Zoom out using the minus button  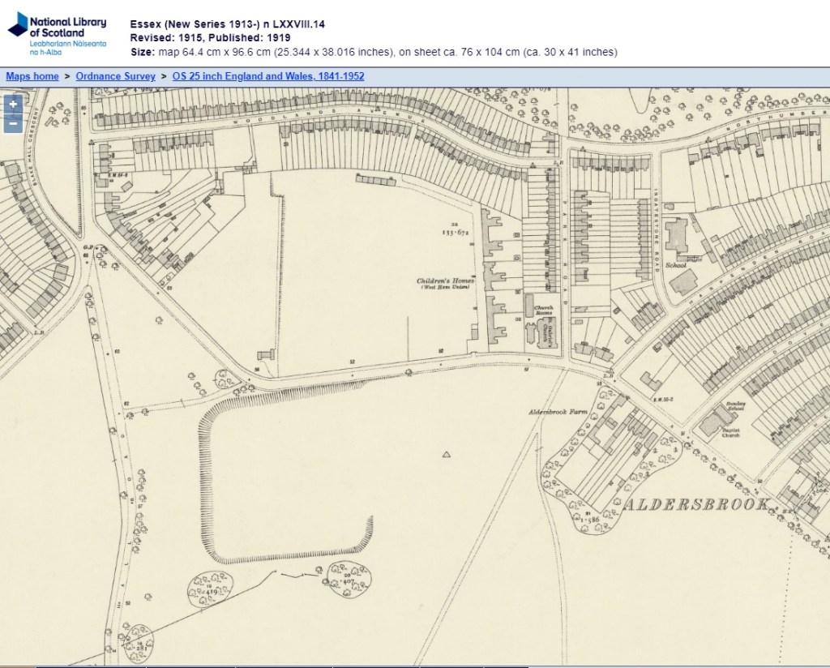[x=14, y=123]
